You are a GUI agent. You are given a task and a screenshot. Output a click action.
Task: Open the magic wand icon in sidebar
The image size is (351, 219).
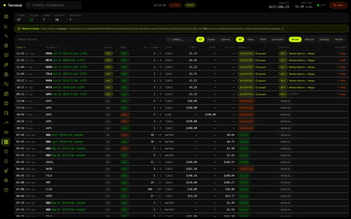pos(6,65)
